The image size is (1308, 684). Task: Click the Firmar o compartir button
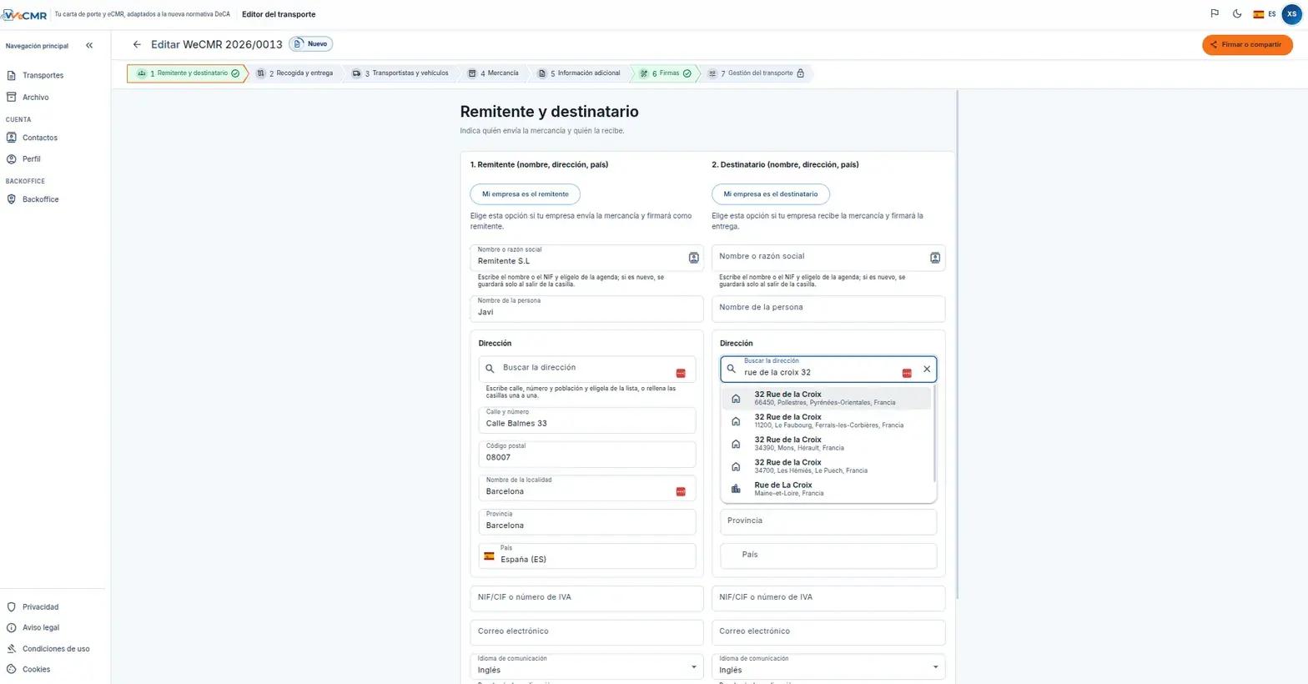[1247, 45]
